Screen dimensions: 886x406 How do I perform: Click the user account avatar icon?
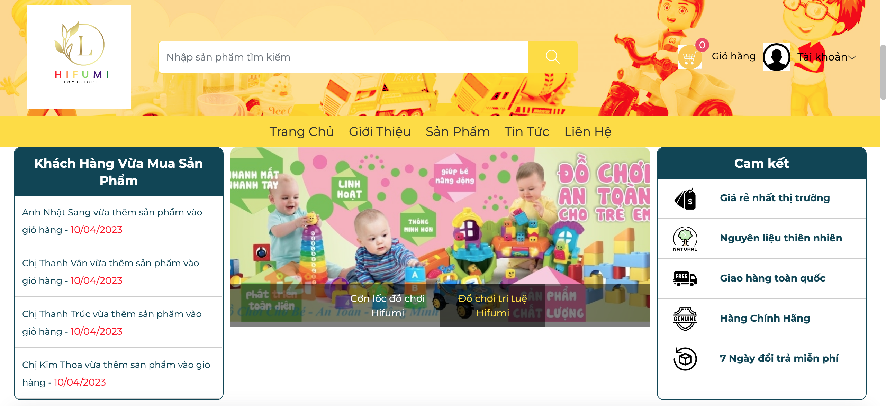(x=777, y=57)
